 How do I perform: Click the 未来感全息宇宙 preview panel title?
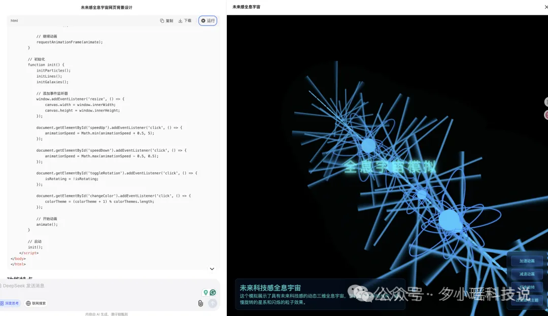[247, 7]
